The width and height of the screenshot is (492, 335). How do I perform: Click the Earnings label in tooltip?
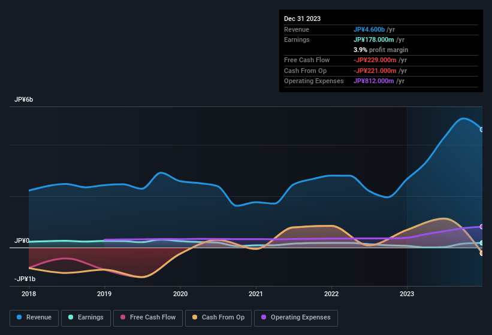click(x=297, y=39)
